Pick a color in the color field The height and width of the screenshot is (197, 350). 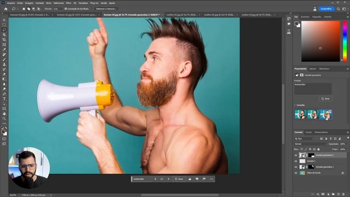click(320, 42)
